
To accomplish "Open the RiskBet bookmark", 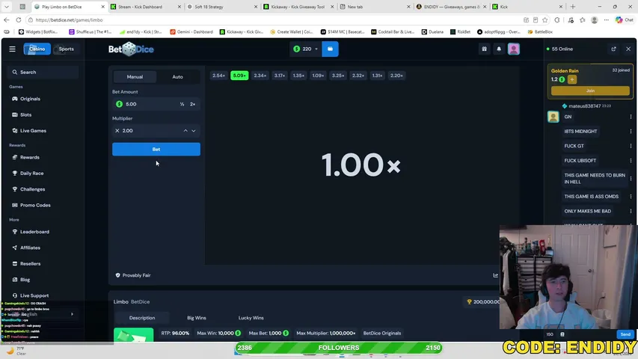I will (460, 31).
